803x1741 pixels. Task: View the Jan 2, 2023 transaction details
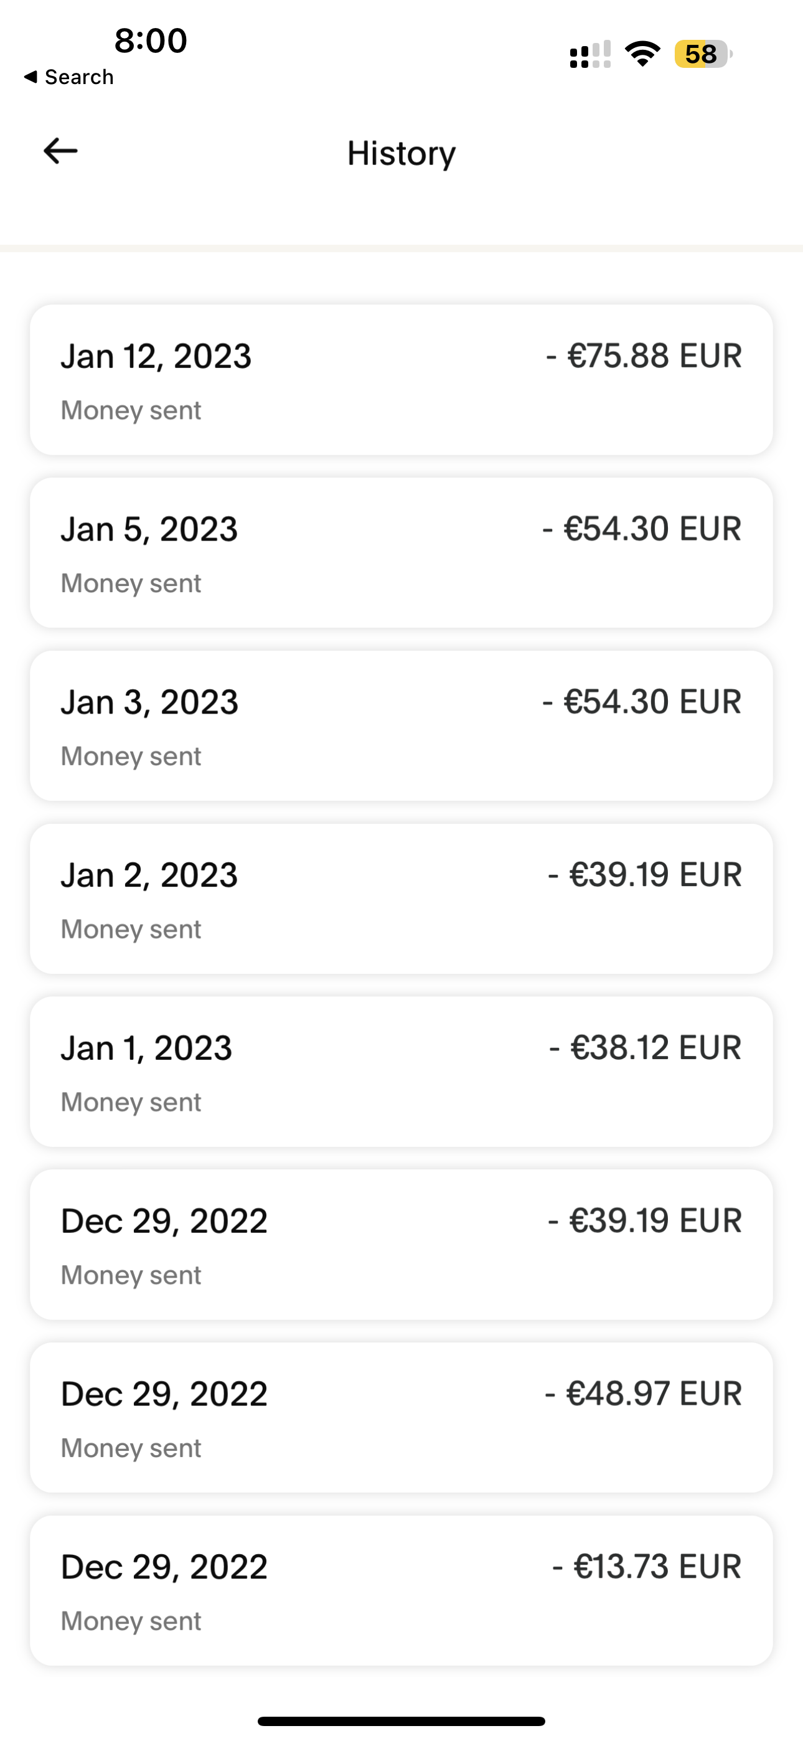pyautogui.click(x=401, y=899)
